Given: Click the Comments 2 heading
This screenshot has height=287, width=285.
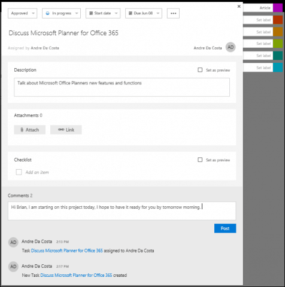Looking at the screenshot, I should [20, 196].
